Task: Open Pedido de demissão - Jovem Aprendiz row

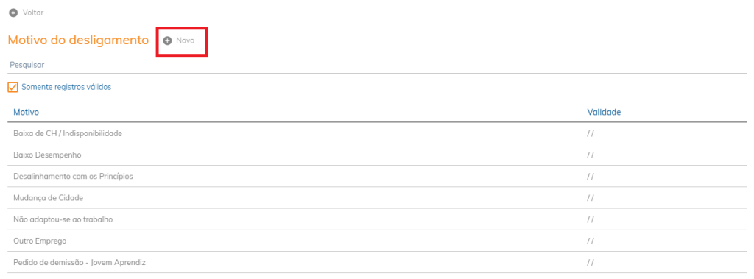Action: click(378, 263)
